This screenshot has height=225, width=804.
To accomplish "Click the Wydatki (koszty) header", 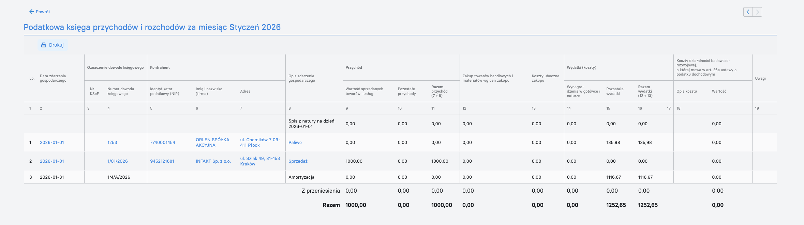I will pos(581,67).
